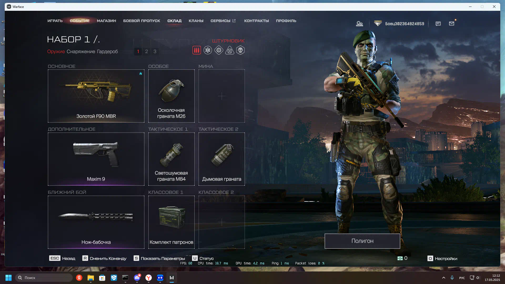This screenshot has width=505, height=284.
Task: Open the СОБЫТИЕ tab
Action: click(80, 21)
